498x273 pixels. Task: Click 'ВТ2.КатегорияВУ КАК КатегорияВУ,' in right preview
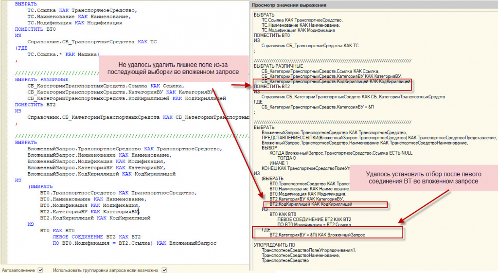307,199
